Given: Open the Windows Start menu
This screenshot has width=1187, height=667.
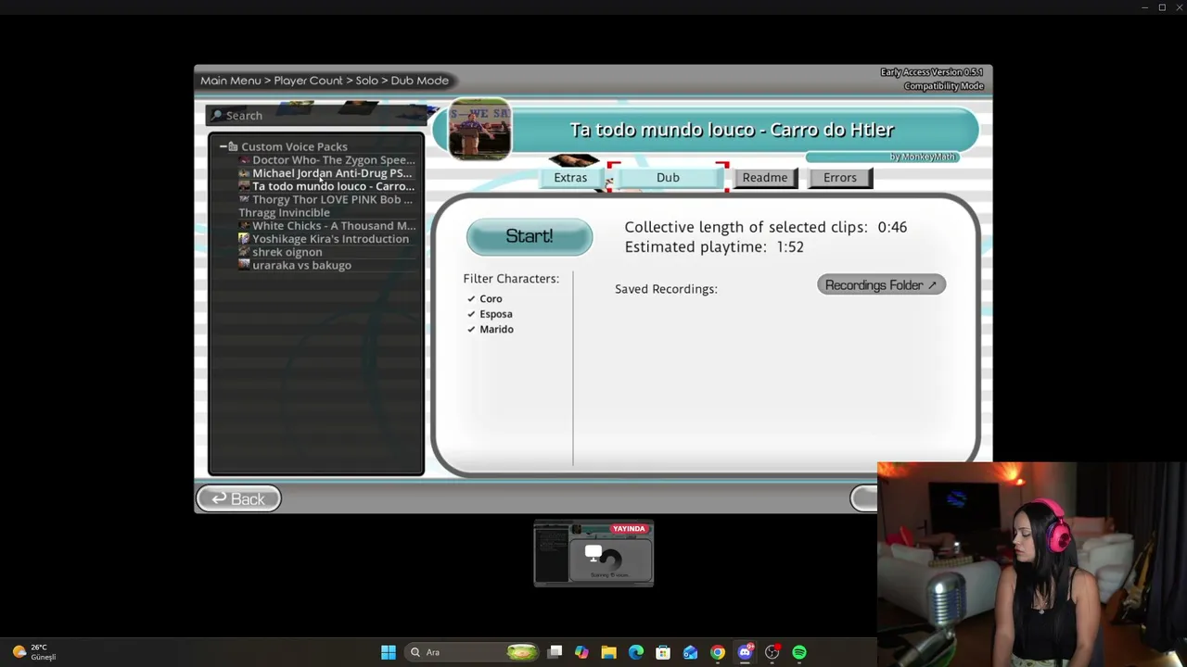Looking at the screenshot, I should pyautogui.click(x=389, y=652).
